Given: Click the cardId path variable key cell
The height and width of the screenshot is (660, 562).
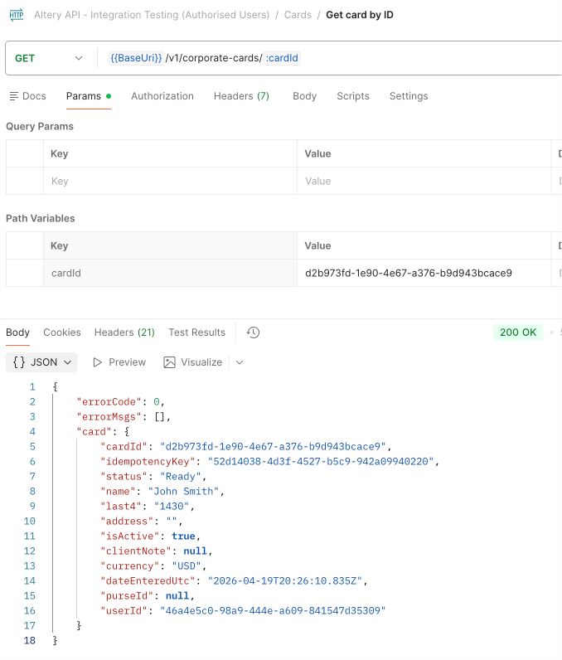Looking at the screenshot, I should tap(171, 273).
